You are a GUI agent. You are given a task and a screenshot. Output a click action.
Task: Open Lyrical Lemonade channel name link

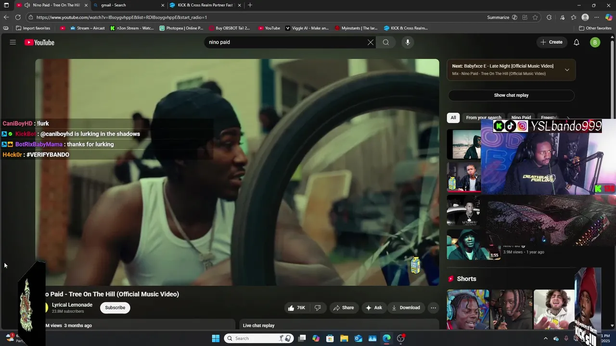72,305
